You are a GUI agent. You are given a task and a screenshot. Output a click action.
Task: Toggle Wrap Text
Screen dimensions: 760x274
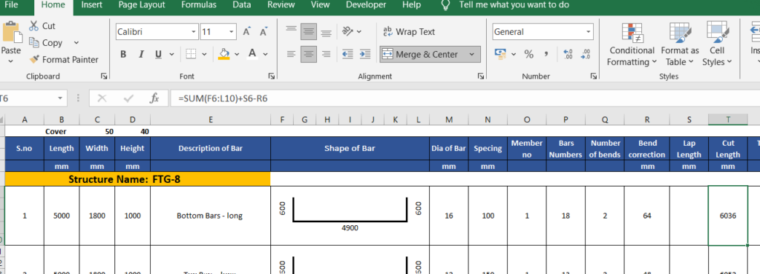click(x=409, y=32)
